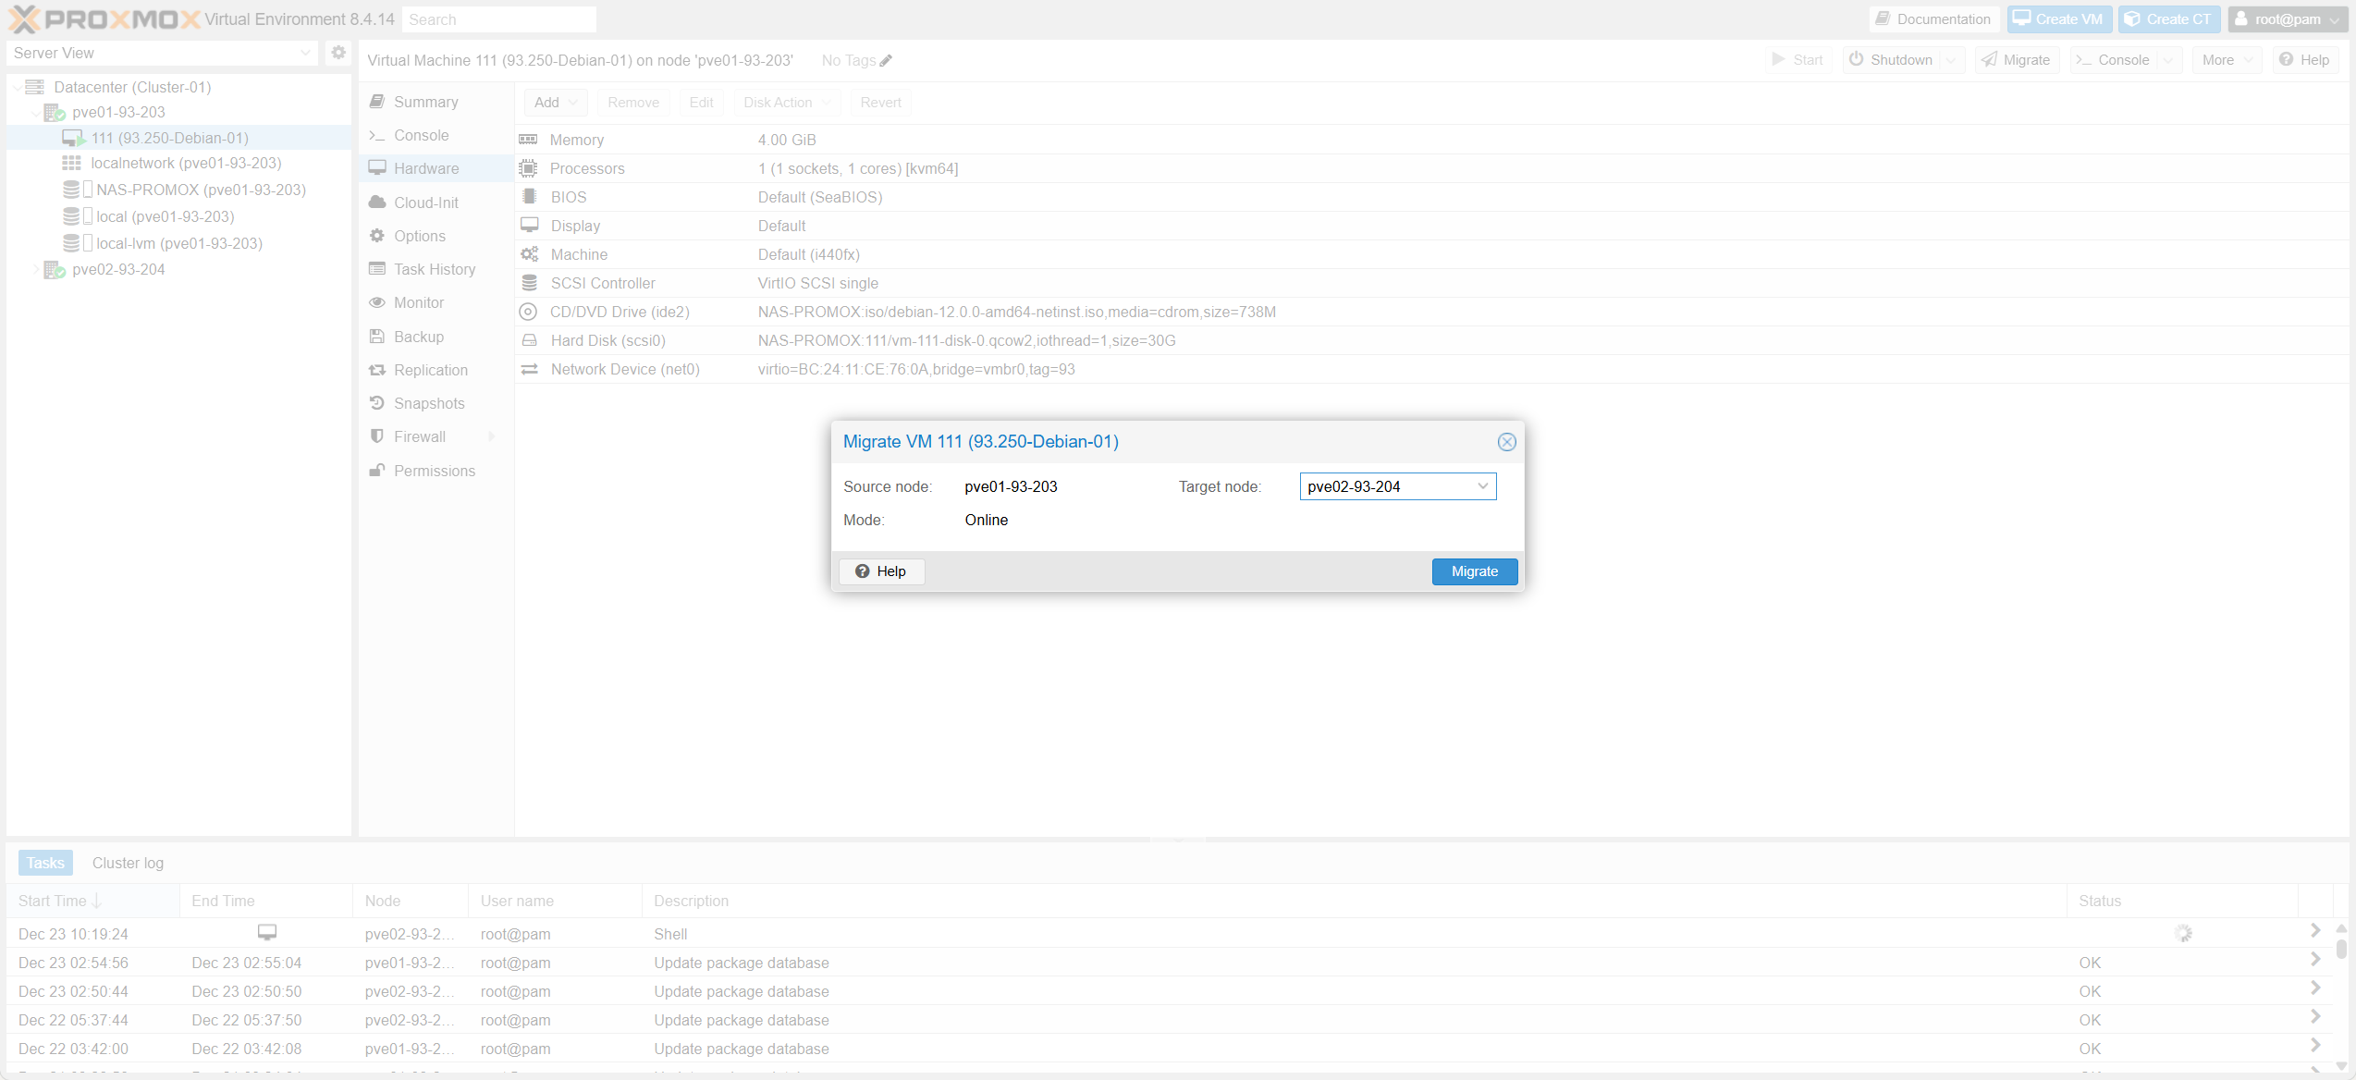The width and height of the screenshot is (2356, 1080).
Task: Click the pencil icon to edit tags
Action: [886, 61]
